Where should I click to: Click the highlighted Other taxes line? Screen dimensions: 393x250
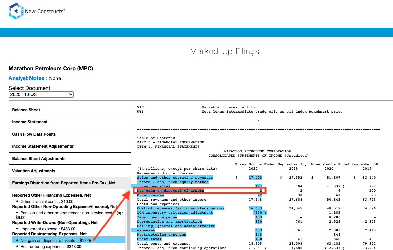[x=149, y=239]
